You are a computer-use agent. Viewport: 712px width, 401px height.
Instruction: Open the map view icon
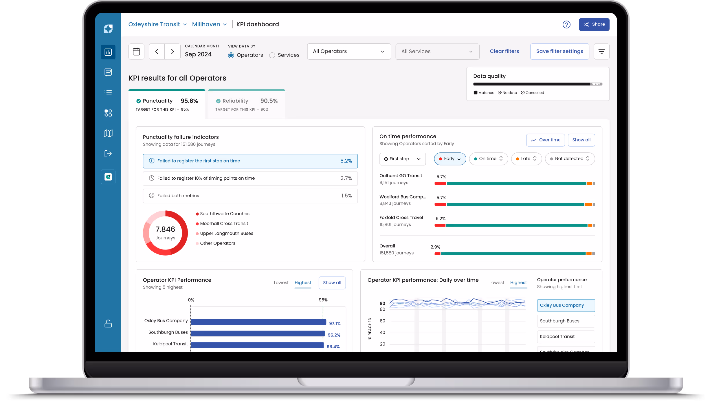point(108,133)
